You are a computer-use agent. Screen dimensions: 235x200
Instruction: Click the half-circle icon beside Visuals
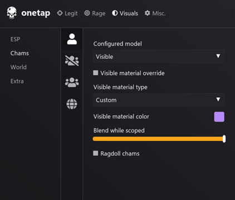click(x=115, y=13)
